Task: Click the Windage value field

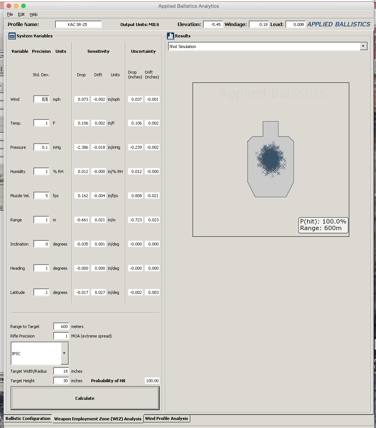Action: tap(259, 25)
